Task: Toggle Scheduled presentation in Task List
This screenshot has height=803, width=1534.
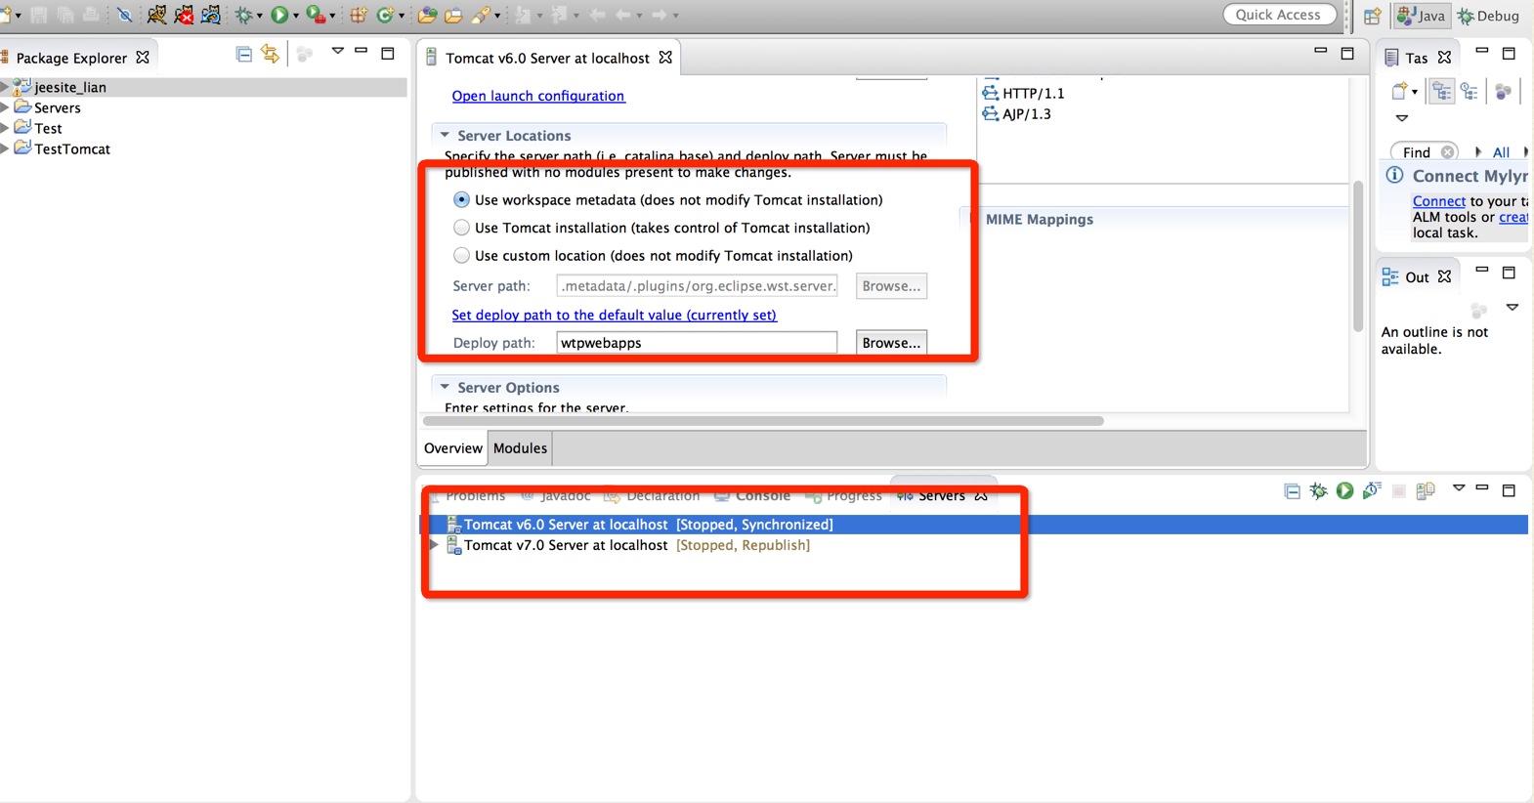Action: pyautogui.click(x=1470, y=91)
